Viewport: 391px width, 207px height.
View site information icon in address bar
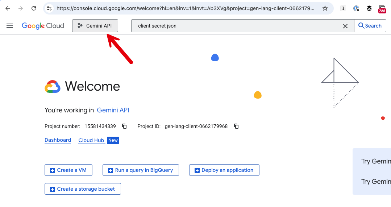coord(49,8)
